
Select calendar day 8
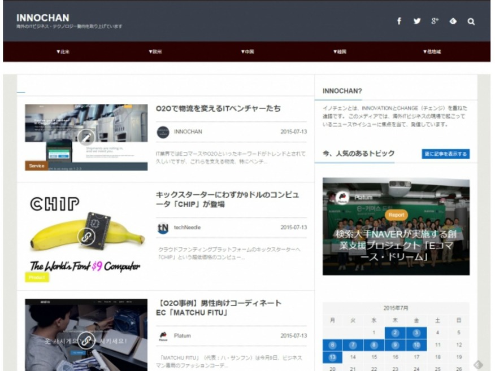[x=374, y=345]
